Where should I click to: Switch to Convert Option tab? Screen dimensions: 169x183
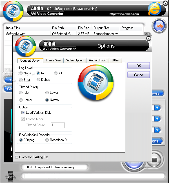[x=30, y=61]
